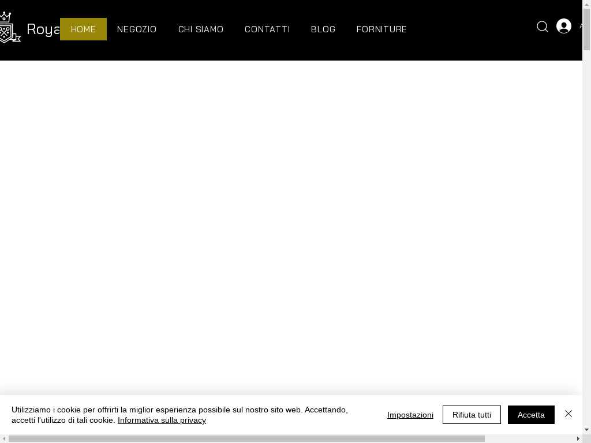Image resolution: width=591 pixels, height=443 pixels.
Task: Click the scrollbar up arrow
Action: [x=586, y=3]
